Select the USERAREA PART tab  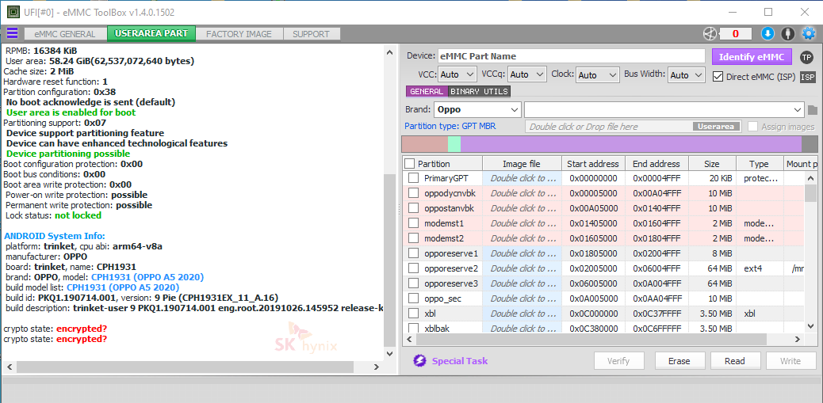(x=151, y=33)
